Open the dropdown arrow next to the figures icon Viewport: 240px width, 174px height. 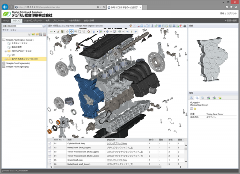(123, 32)
